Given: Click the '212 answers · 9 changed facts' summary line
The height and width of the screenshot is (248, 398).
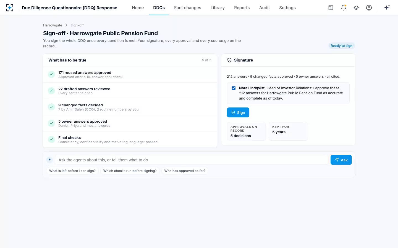Looking at the screenshot, I should tap(284, 77).
